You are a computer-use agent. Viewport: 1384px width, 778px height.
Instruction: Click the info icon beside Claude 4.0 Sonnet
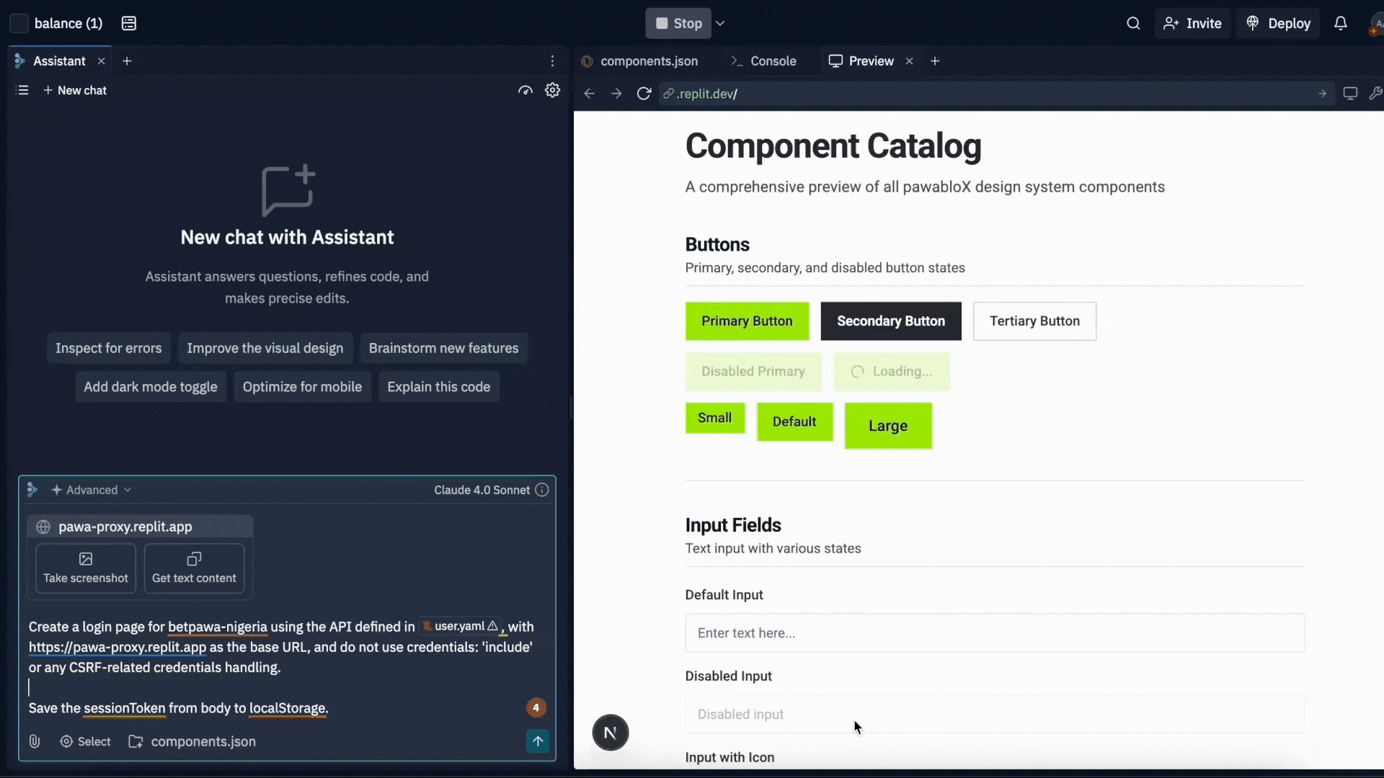[542, 490]
